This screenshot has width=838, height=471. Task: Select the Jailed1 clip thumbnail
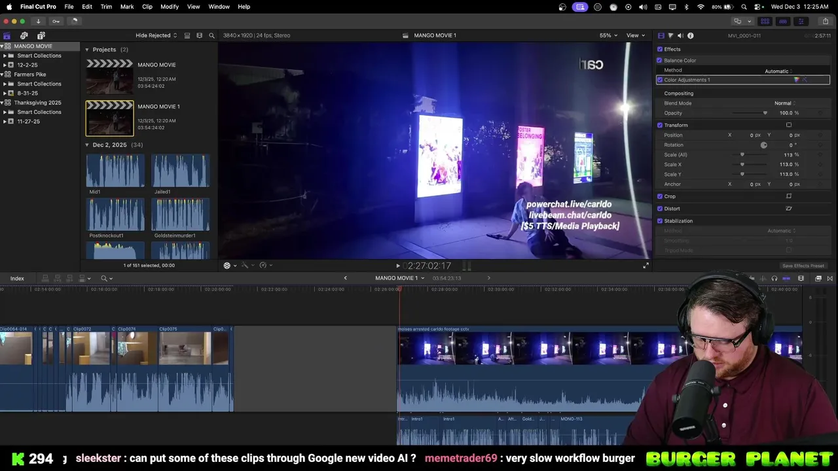point(180,171)
